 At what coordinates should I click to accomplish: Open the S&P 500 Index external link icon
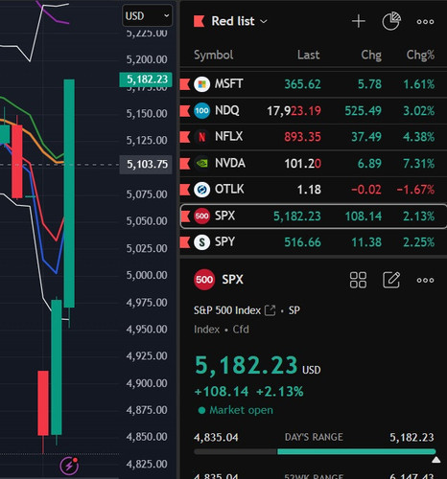(x=271, y=310)
